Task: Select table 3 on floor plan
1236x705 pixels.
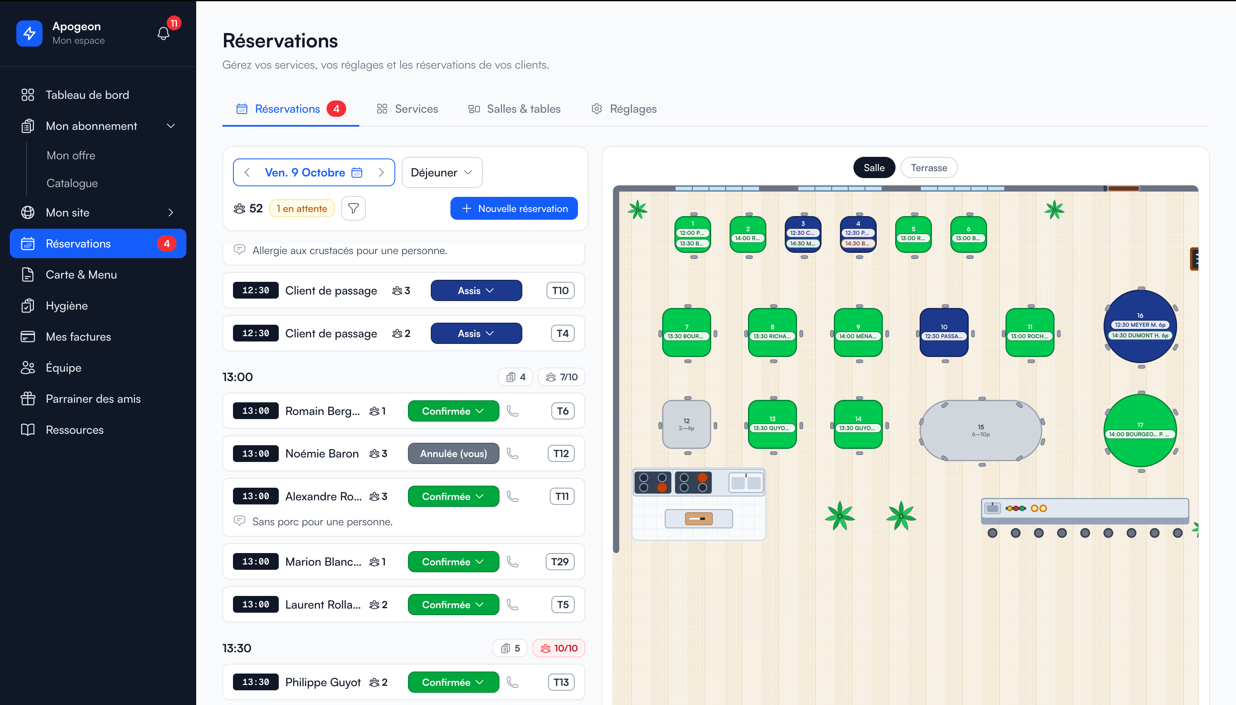Action: (x=803, y=234)
